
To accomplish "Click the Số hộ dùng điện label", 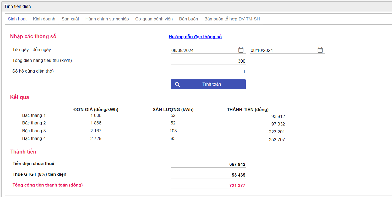I will click(x=33, y=71).
